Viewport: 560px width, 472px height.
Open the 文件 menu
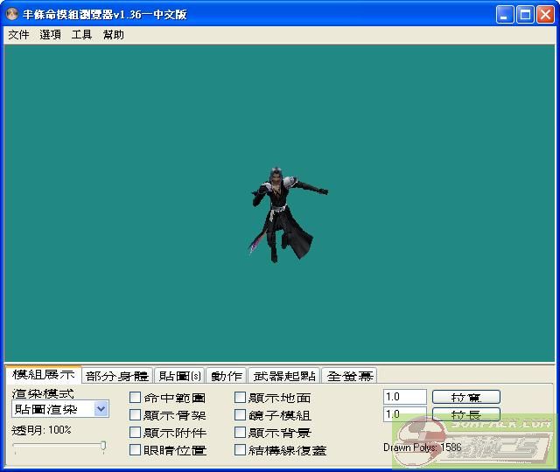(18, 35)
